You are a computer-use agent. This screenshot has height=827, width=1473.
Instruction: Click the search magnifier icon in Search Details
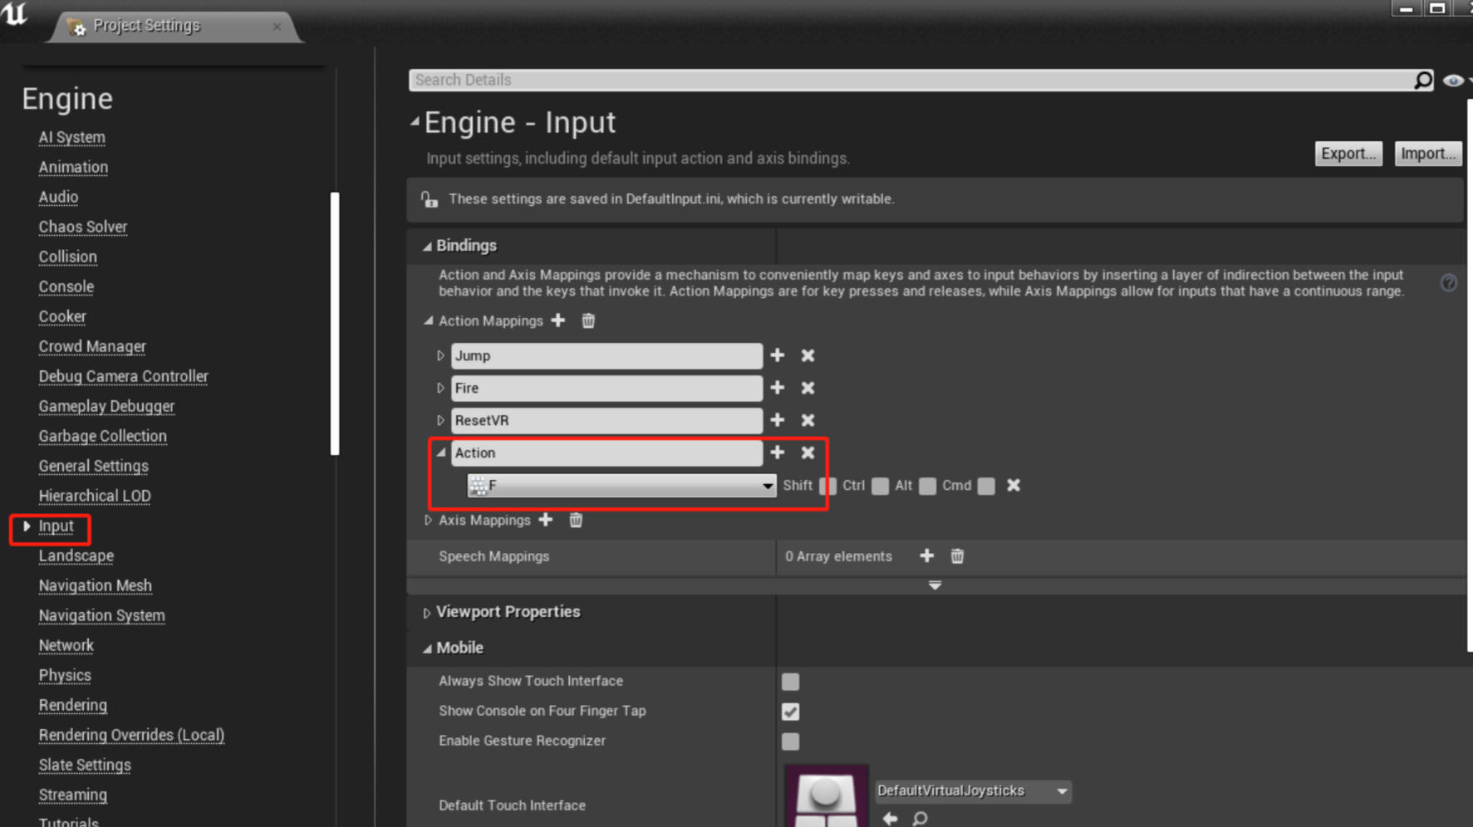[x=1423, y=80]
